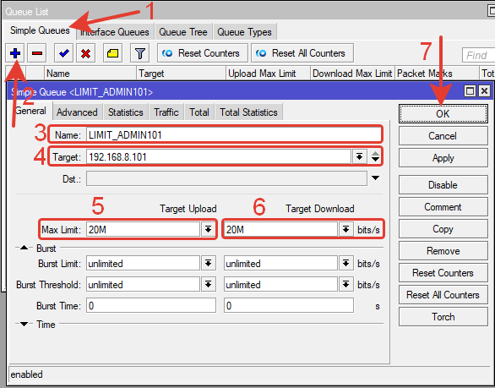The height and width of the screenshot is (388, 495).
Task: Open the yellow comment note icon
Action: pyautogui.click(x=112, y=53)
